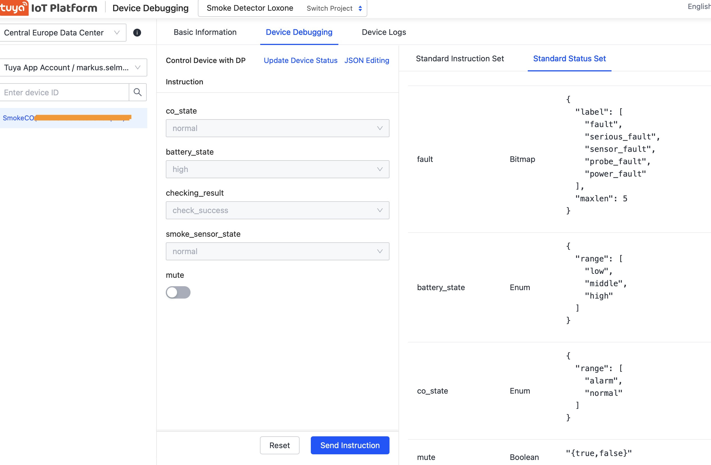Click the Switch Project up-down arrows icon

(x=360, y=8)
